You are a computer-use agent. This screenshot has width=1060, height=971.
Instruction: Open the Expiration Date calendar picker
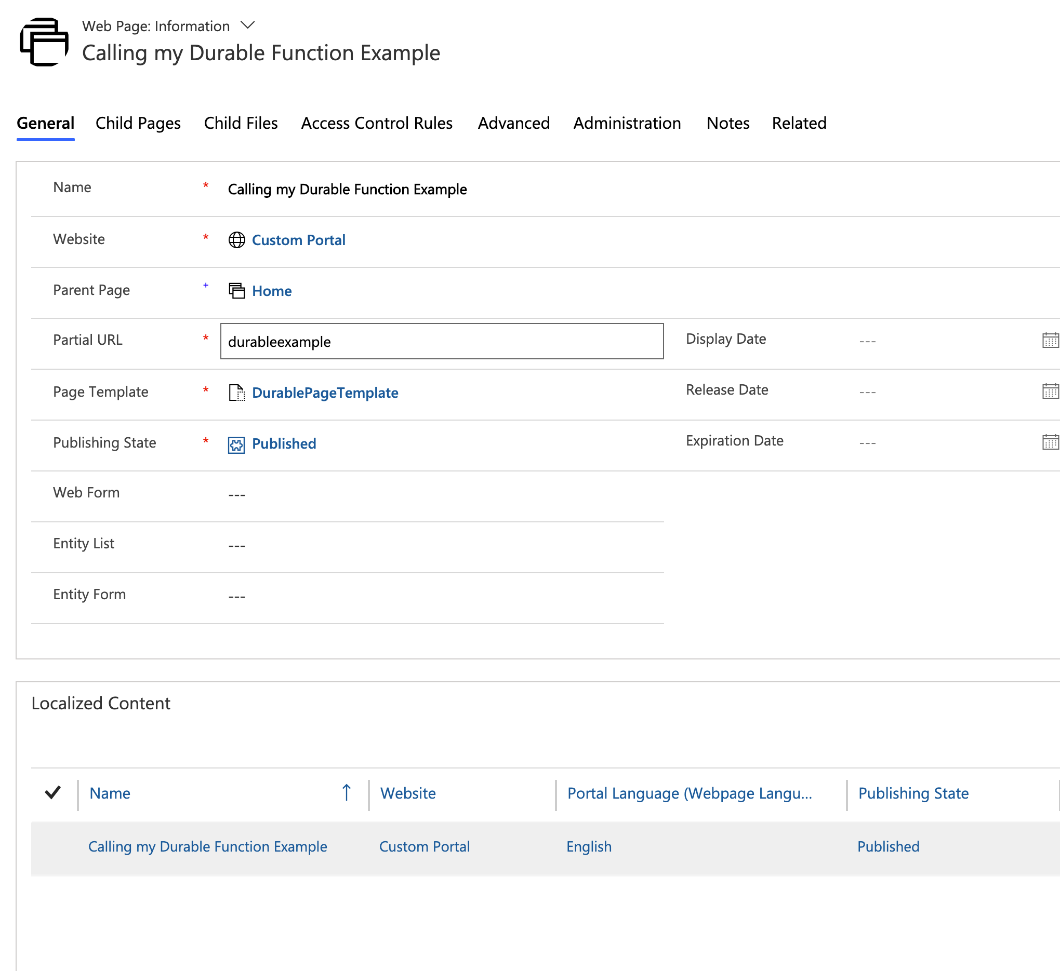point(1050,442)
